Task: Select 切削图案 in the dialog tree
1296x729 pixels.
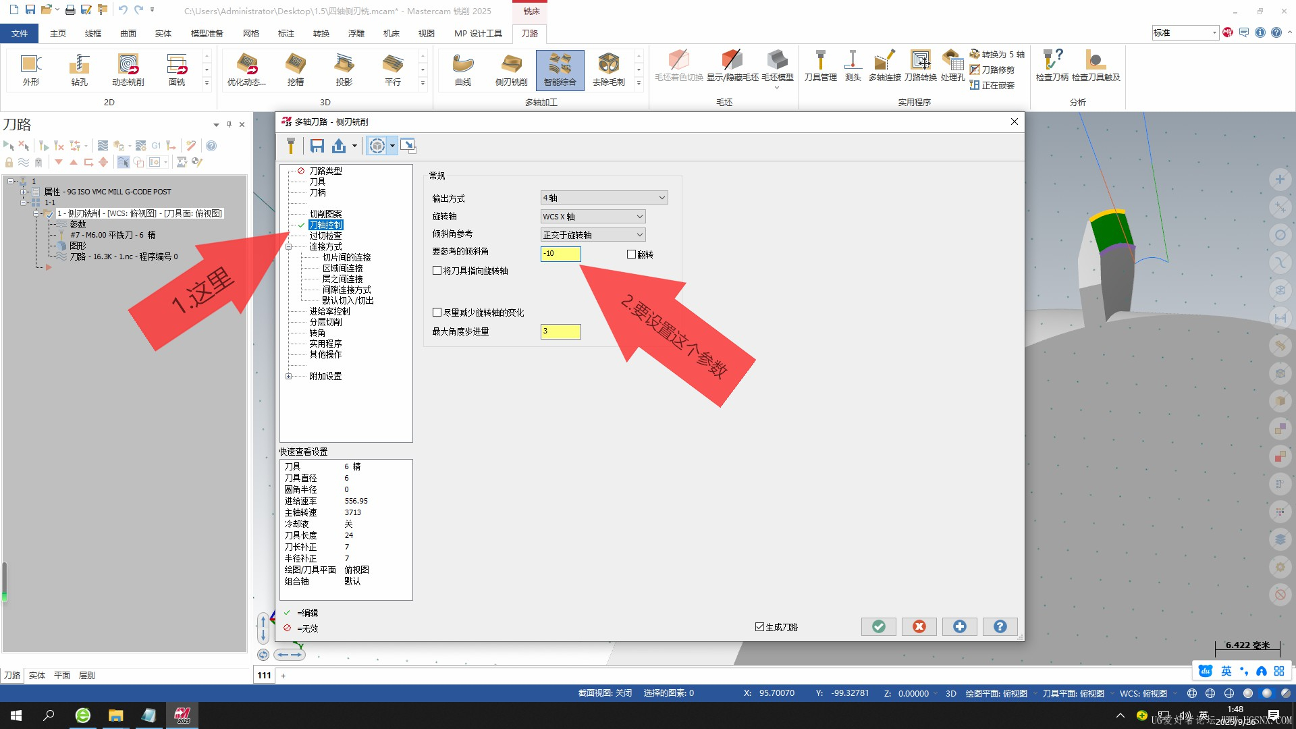Action: click(x=325, y=214)
